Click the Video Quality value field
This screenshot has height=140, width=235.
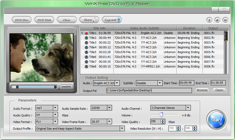155,121
